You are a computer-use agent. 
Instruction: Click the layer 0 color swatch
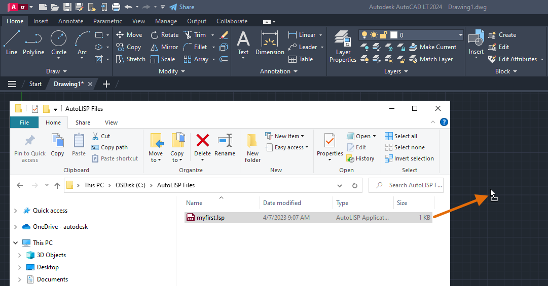coord(394,35)
